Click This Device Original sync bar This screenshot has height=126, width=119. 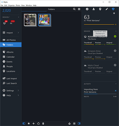111,45
